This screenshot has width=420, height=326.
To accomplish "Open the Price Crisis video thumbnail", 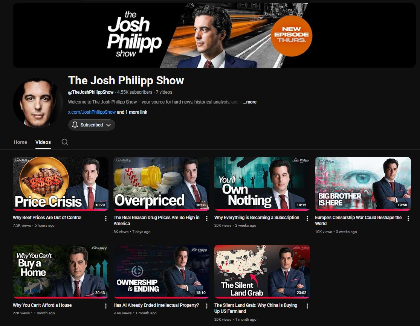I will pyautogui.click(x=61, y=184).
